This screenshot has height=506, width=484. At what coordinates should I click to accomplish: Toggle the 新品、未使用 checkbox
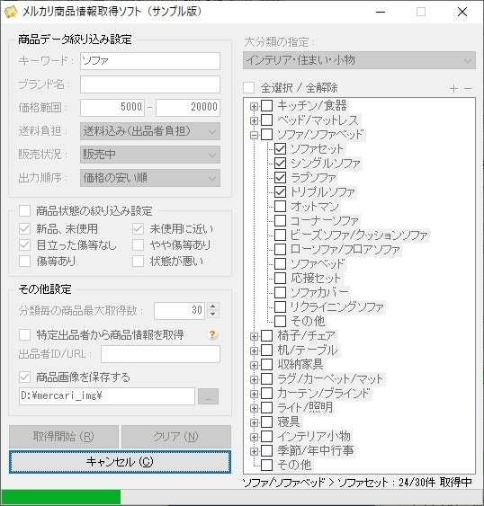24,229
